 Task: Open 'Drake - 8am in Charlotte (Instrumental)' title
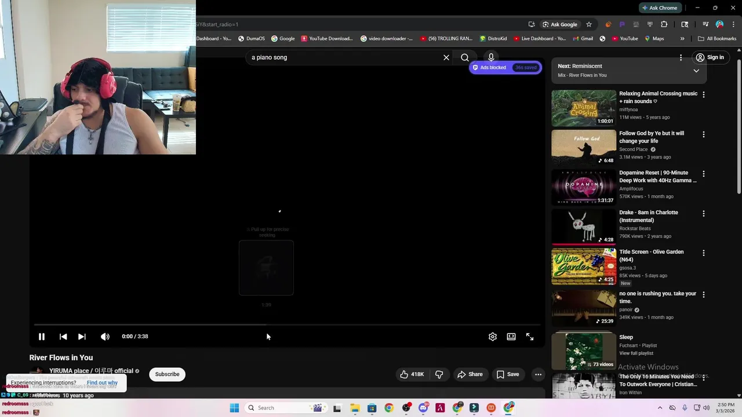[x=649, y=216]
